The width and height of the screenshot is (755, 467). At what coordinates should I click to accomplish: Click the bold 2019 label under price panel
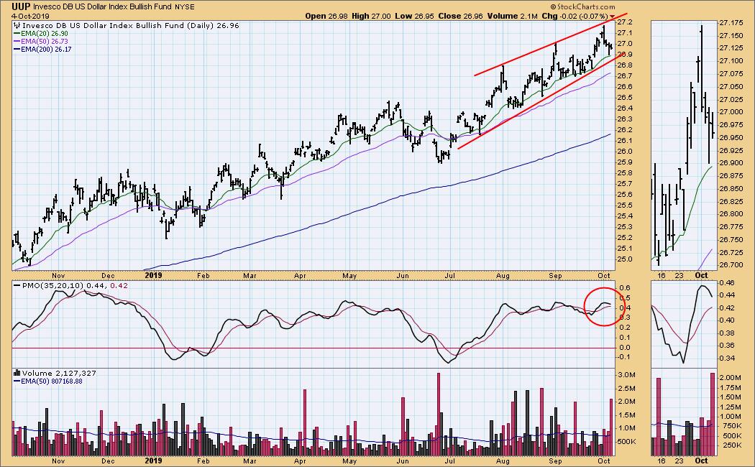[x=154, y=276]
